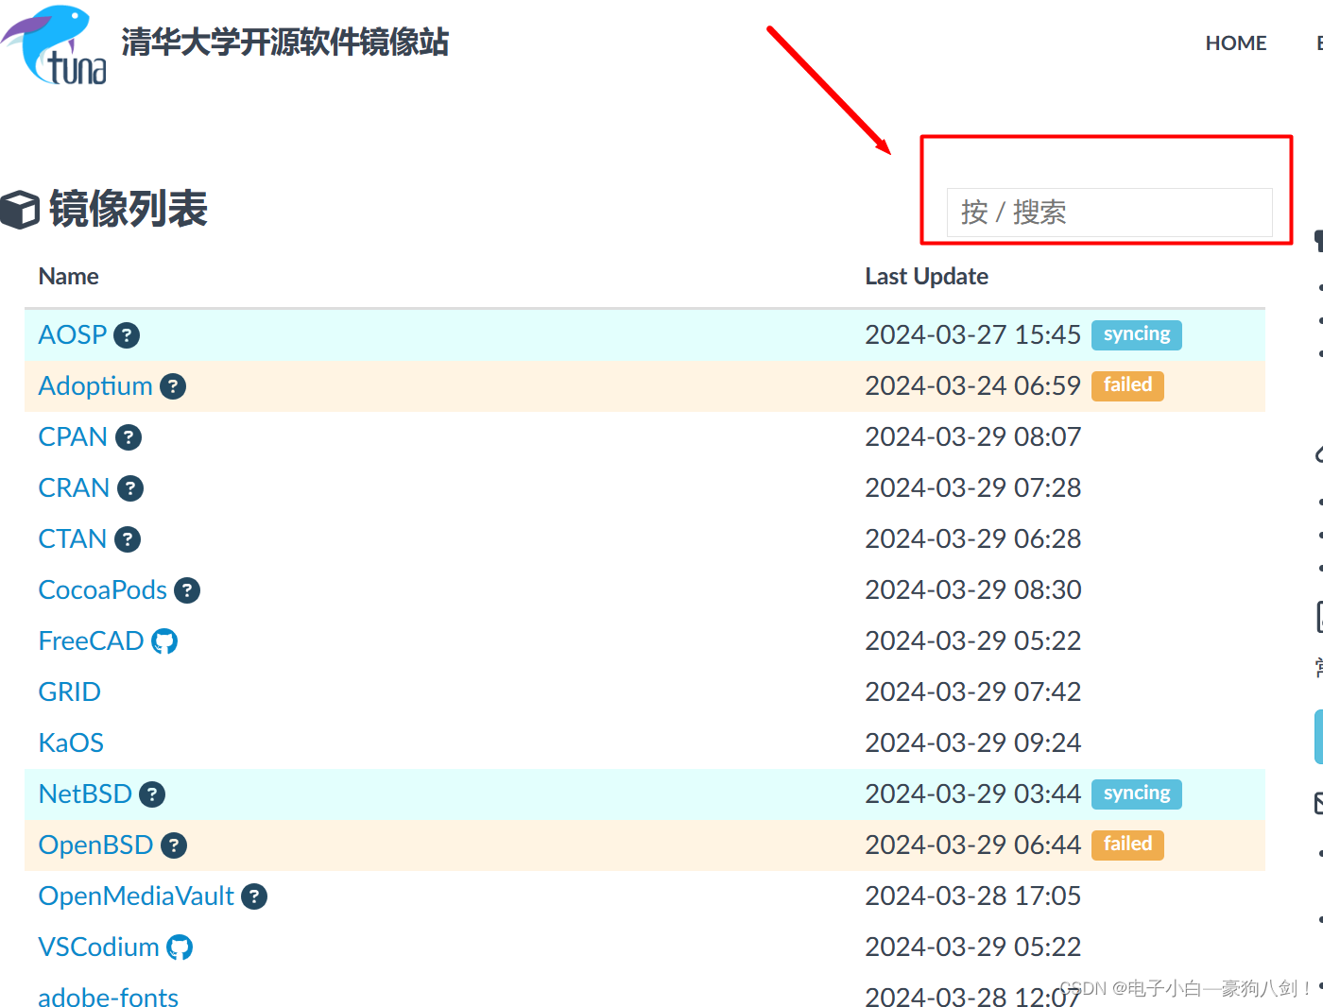Show CocoaPods help icon
The width and height of the screenshot is (1323, 1007).
187,590
